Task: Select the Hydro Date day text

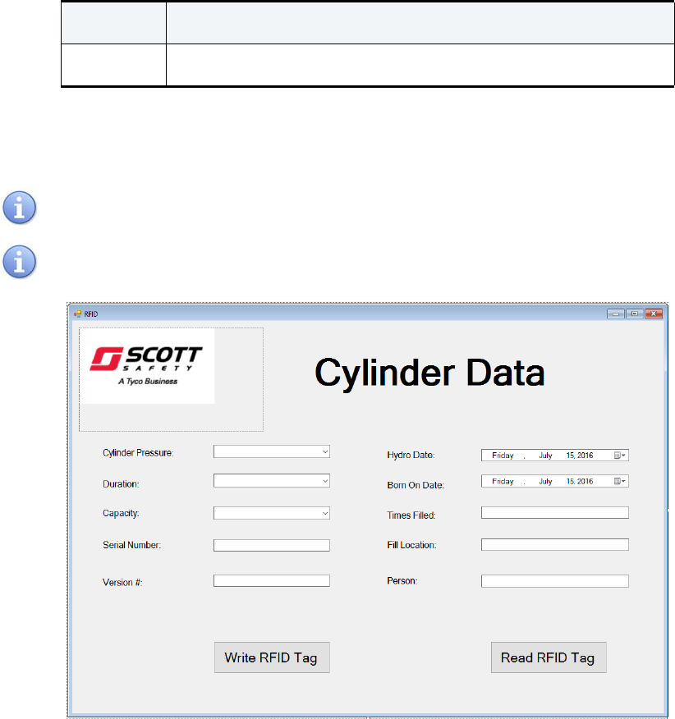Action: (571, 456)
